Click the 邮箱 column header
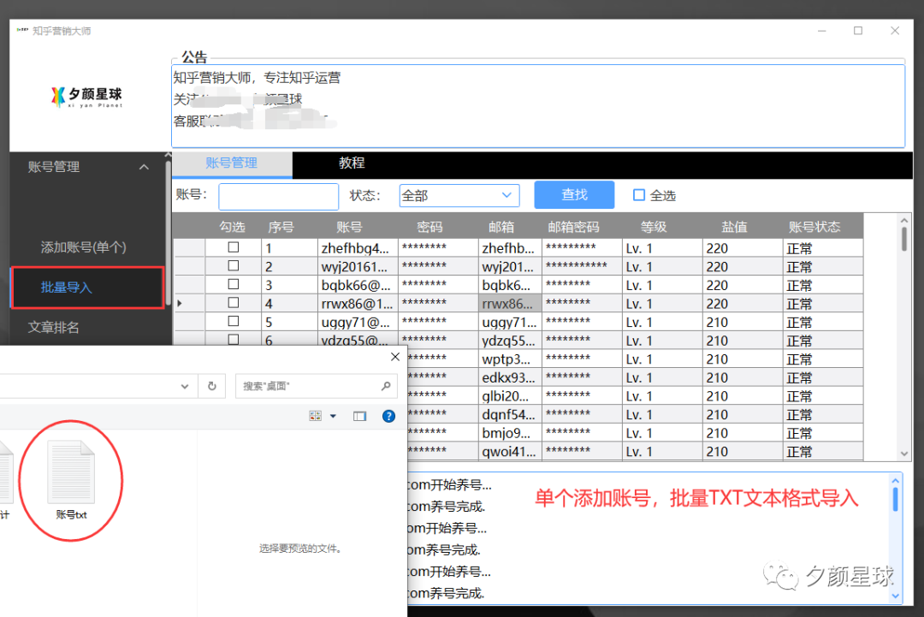The image size is (924, 617). [x=501, y=227]
